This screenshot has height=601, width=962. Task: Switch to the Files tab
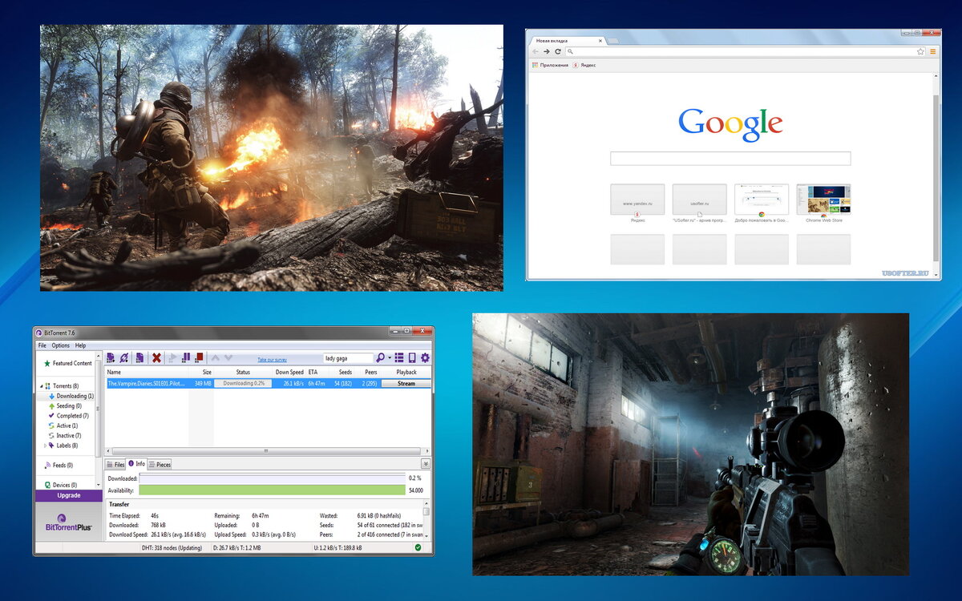(115, 464)
